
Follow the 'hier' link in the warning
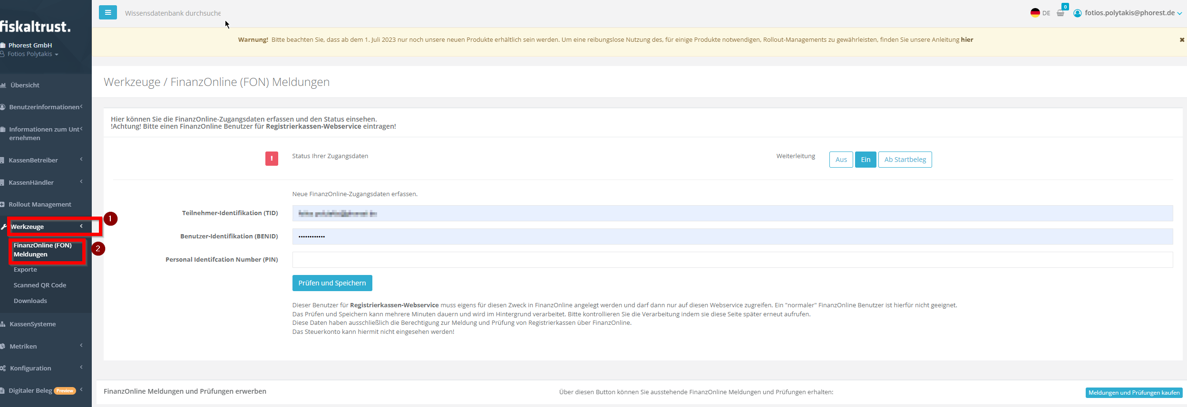[967, 40]
